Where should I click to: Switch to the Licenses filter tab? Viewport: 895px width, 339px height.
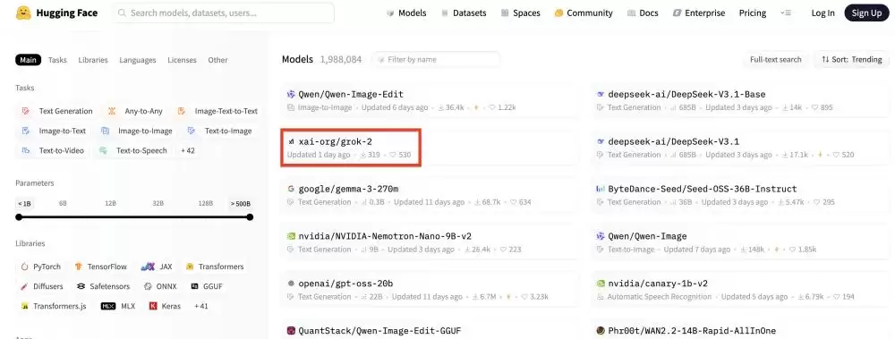click(182, 60)
